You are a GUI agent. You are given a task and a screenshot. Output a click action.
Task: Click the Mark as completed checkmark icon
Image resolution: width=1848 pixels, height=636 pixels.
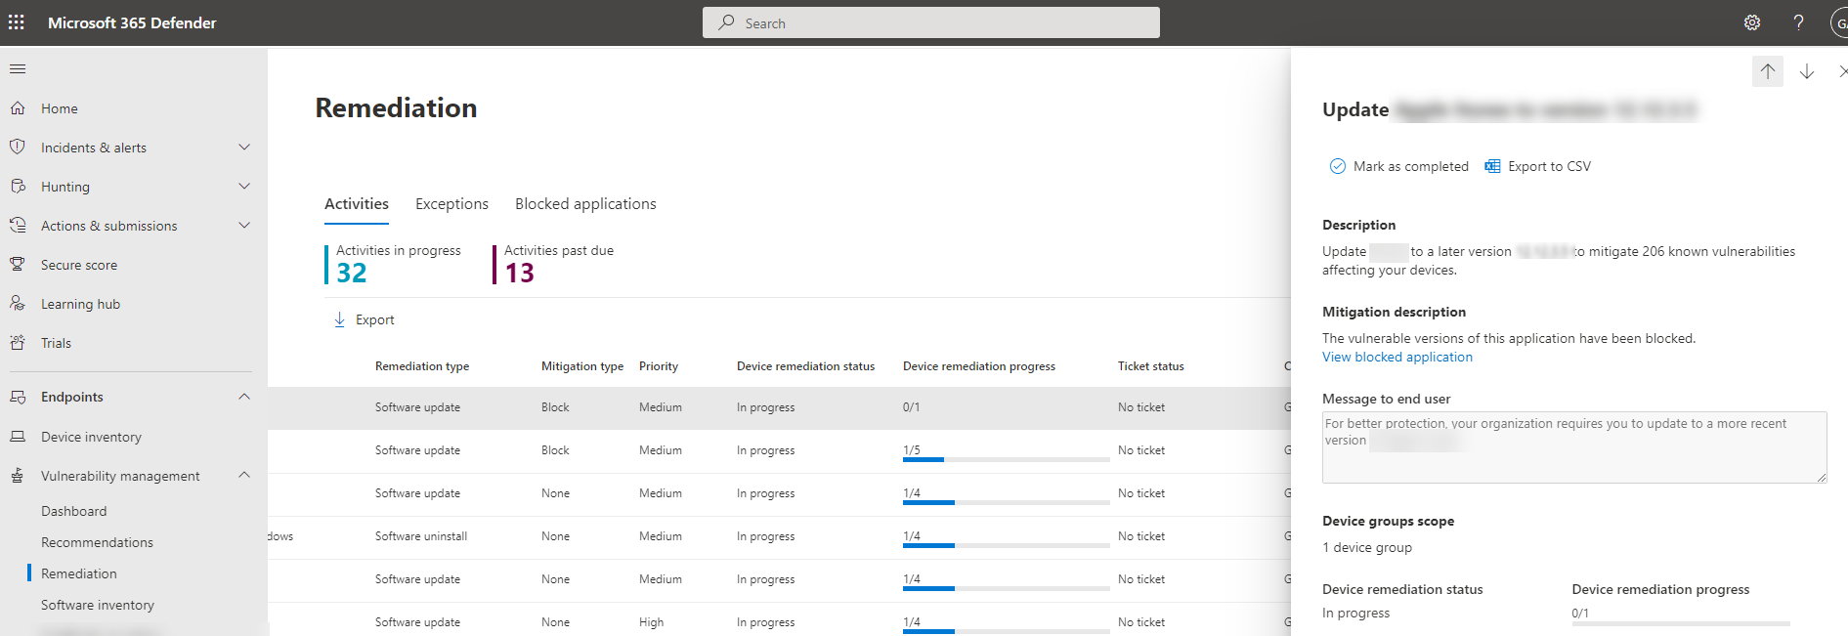tap(1338, 166)
